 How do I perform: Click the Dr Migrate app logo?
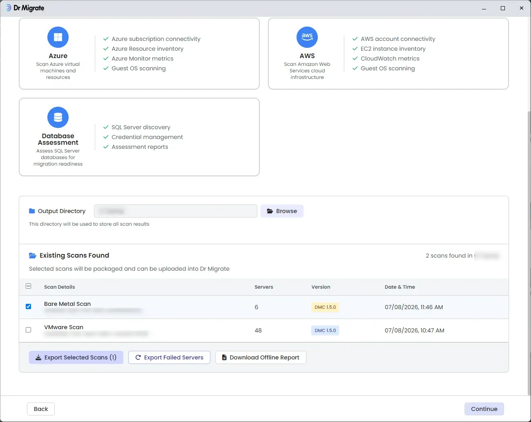point(9,8)
